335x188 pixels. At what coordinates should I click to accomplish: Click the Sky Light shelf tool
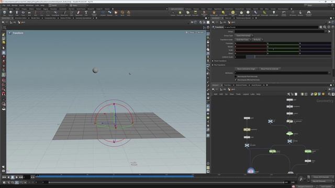[x=241, y=13]
